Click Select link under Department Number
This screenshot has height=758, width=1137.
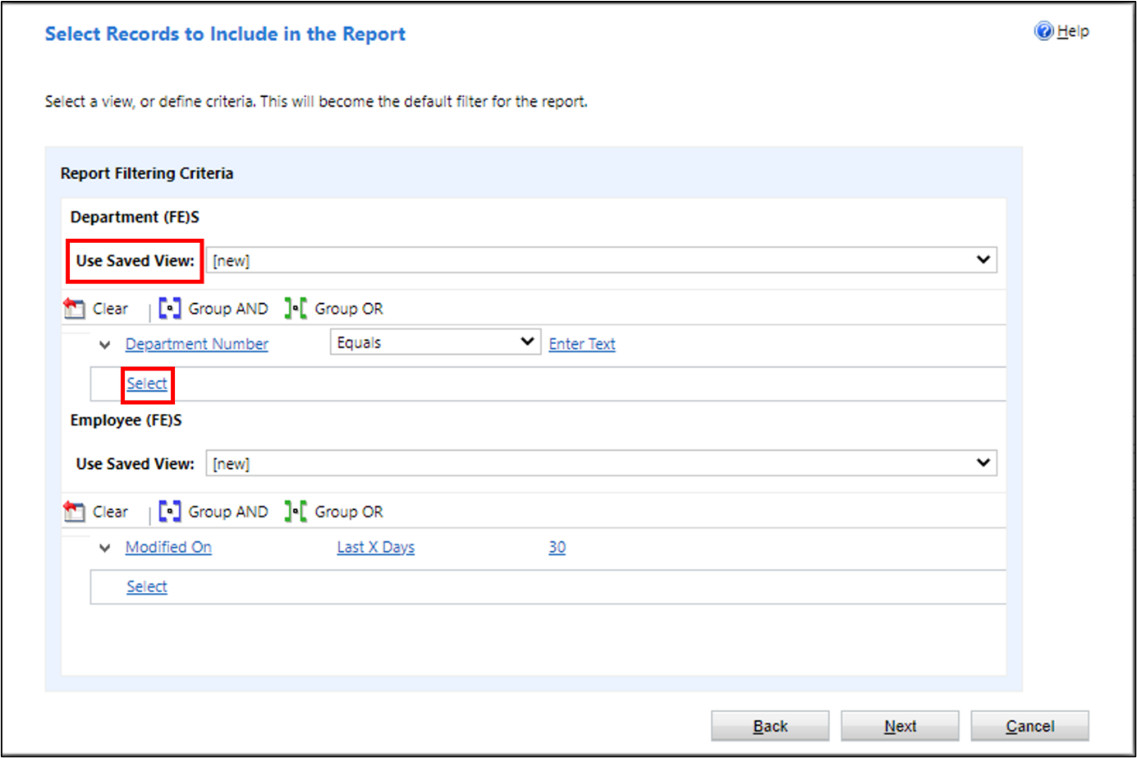147,384
